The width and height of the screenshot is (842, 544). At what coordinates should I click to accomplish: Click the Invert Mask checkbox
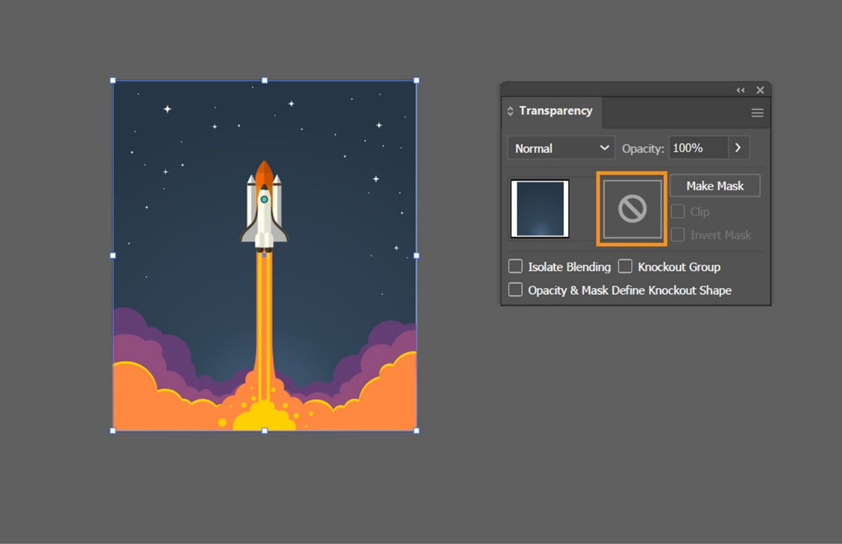pyautogui.click(x=678, y=235)
